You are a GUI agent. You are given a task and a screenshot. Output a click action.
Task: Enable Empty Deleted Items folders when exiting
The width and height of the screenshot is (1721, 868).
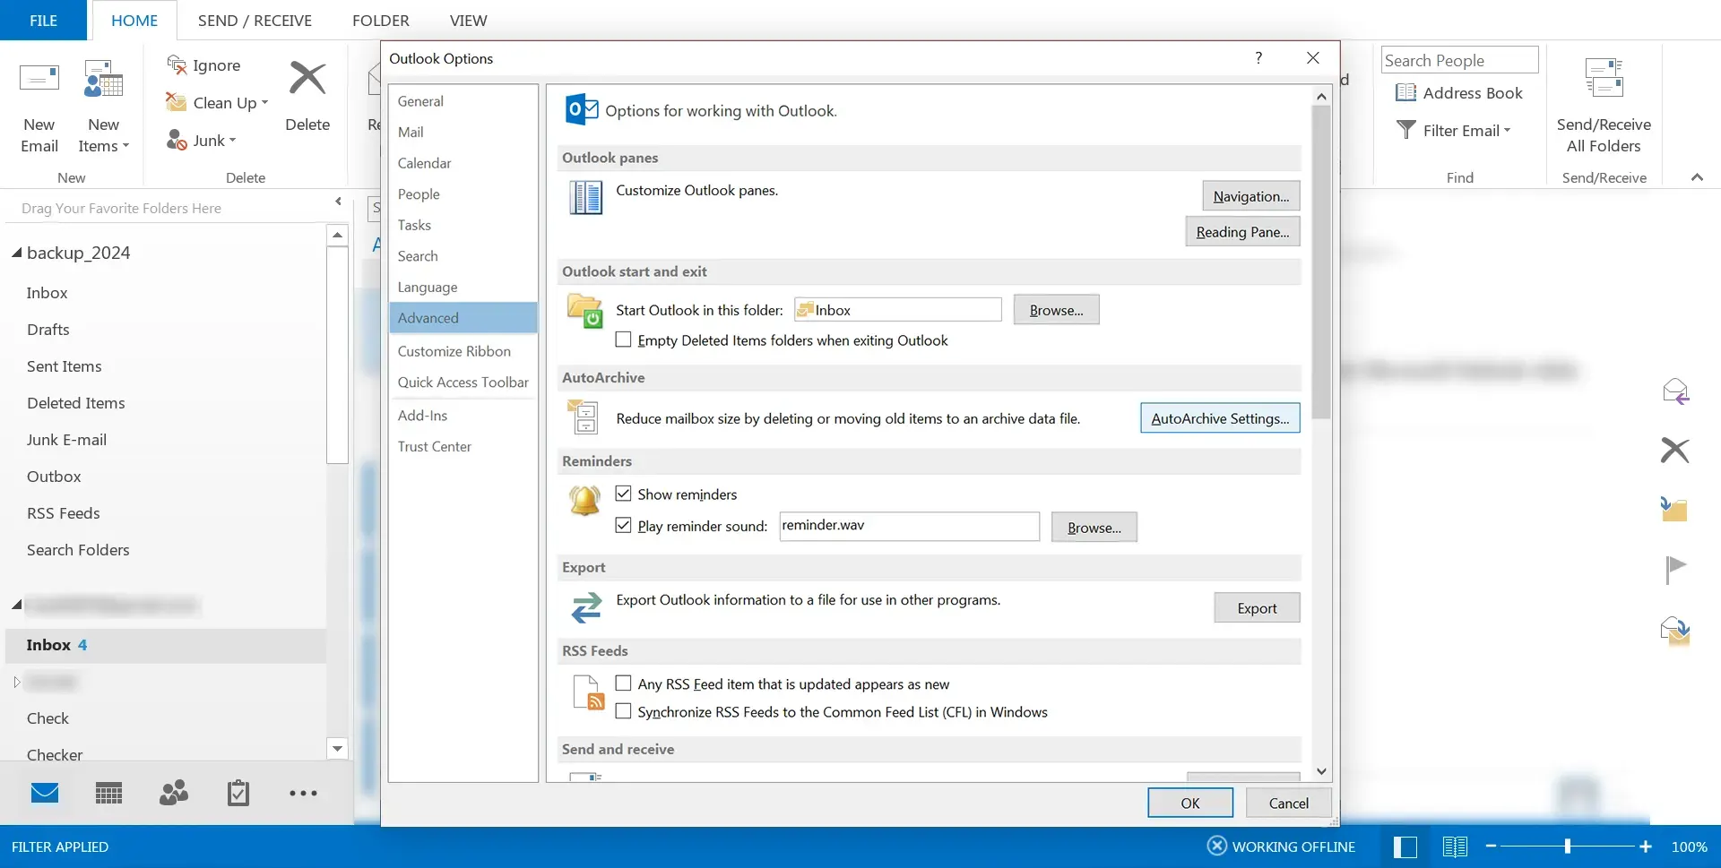pos(623,339)
